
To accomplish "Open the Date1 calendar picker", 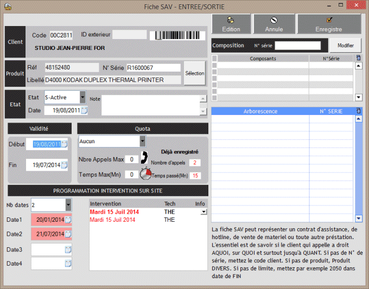I will [68, 220].
